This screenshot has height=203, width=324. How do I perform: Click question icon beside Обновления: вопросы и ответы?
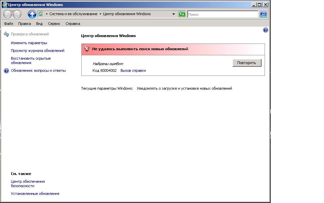coord(6,71)
